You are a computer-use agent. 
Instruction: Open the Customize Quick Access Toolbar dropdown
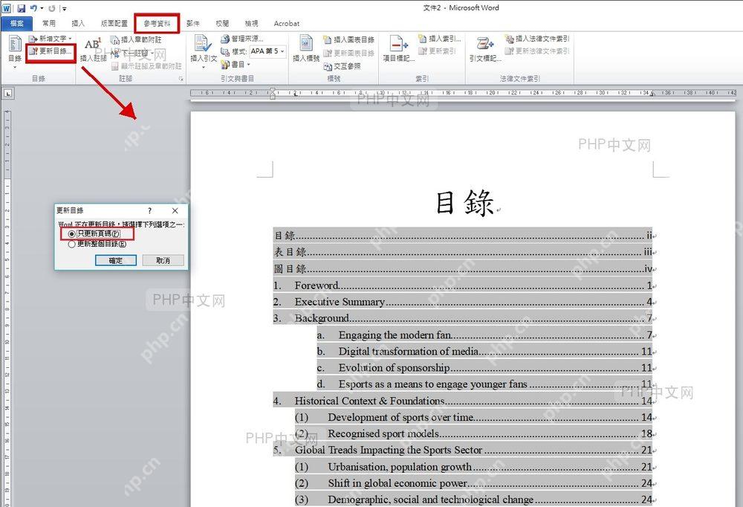64,8
